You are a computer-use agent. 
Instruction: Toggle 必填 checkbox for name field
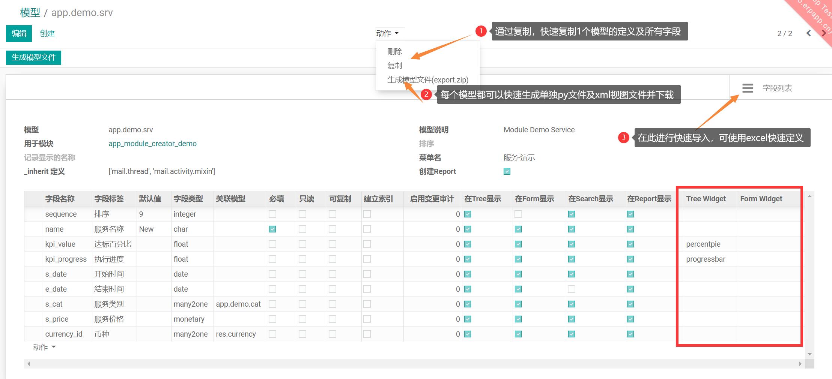[x=272, y=229]
